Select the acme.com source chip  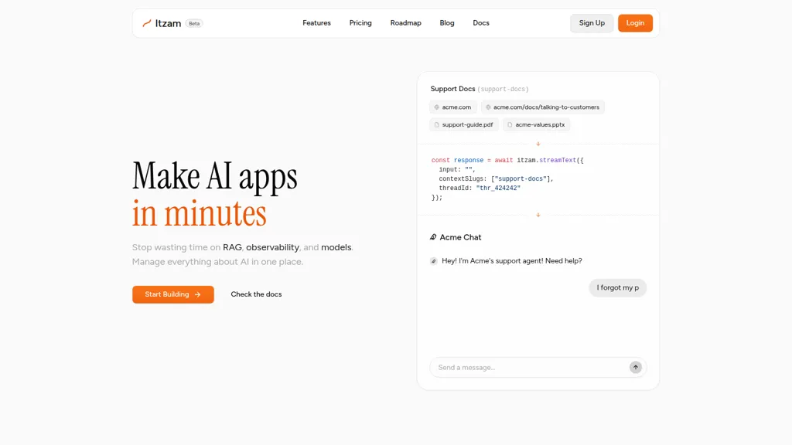453,107
